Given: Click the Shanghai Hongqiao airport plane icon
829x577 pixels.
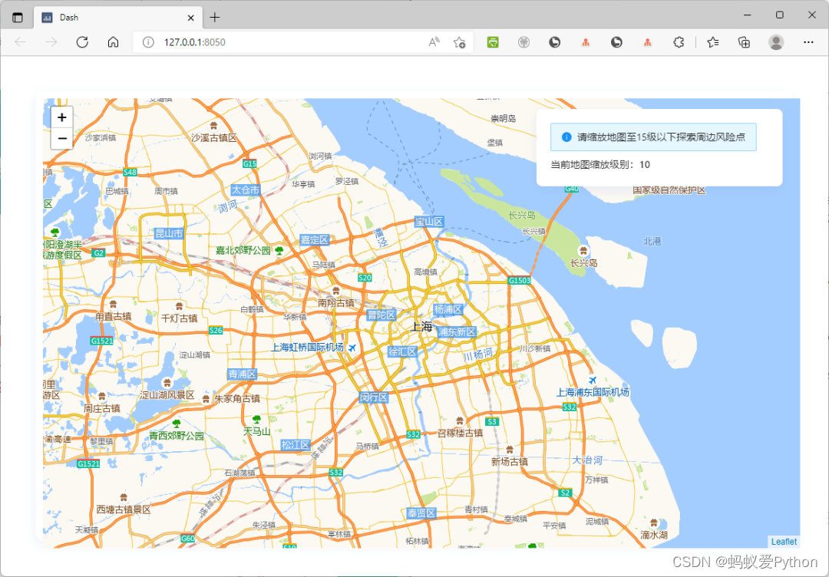Looking at the screenshot, I should coord(352,348).
